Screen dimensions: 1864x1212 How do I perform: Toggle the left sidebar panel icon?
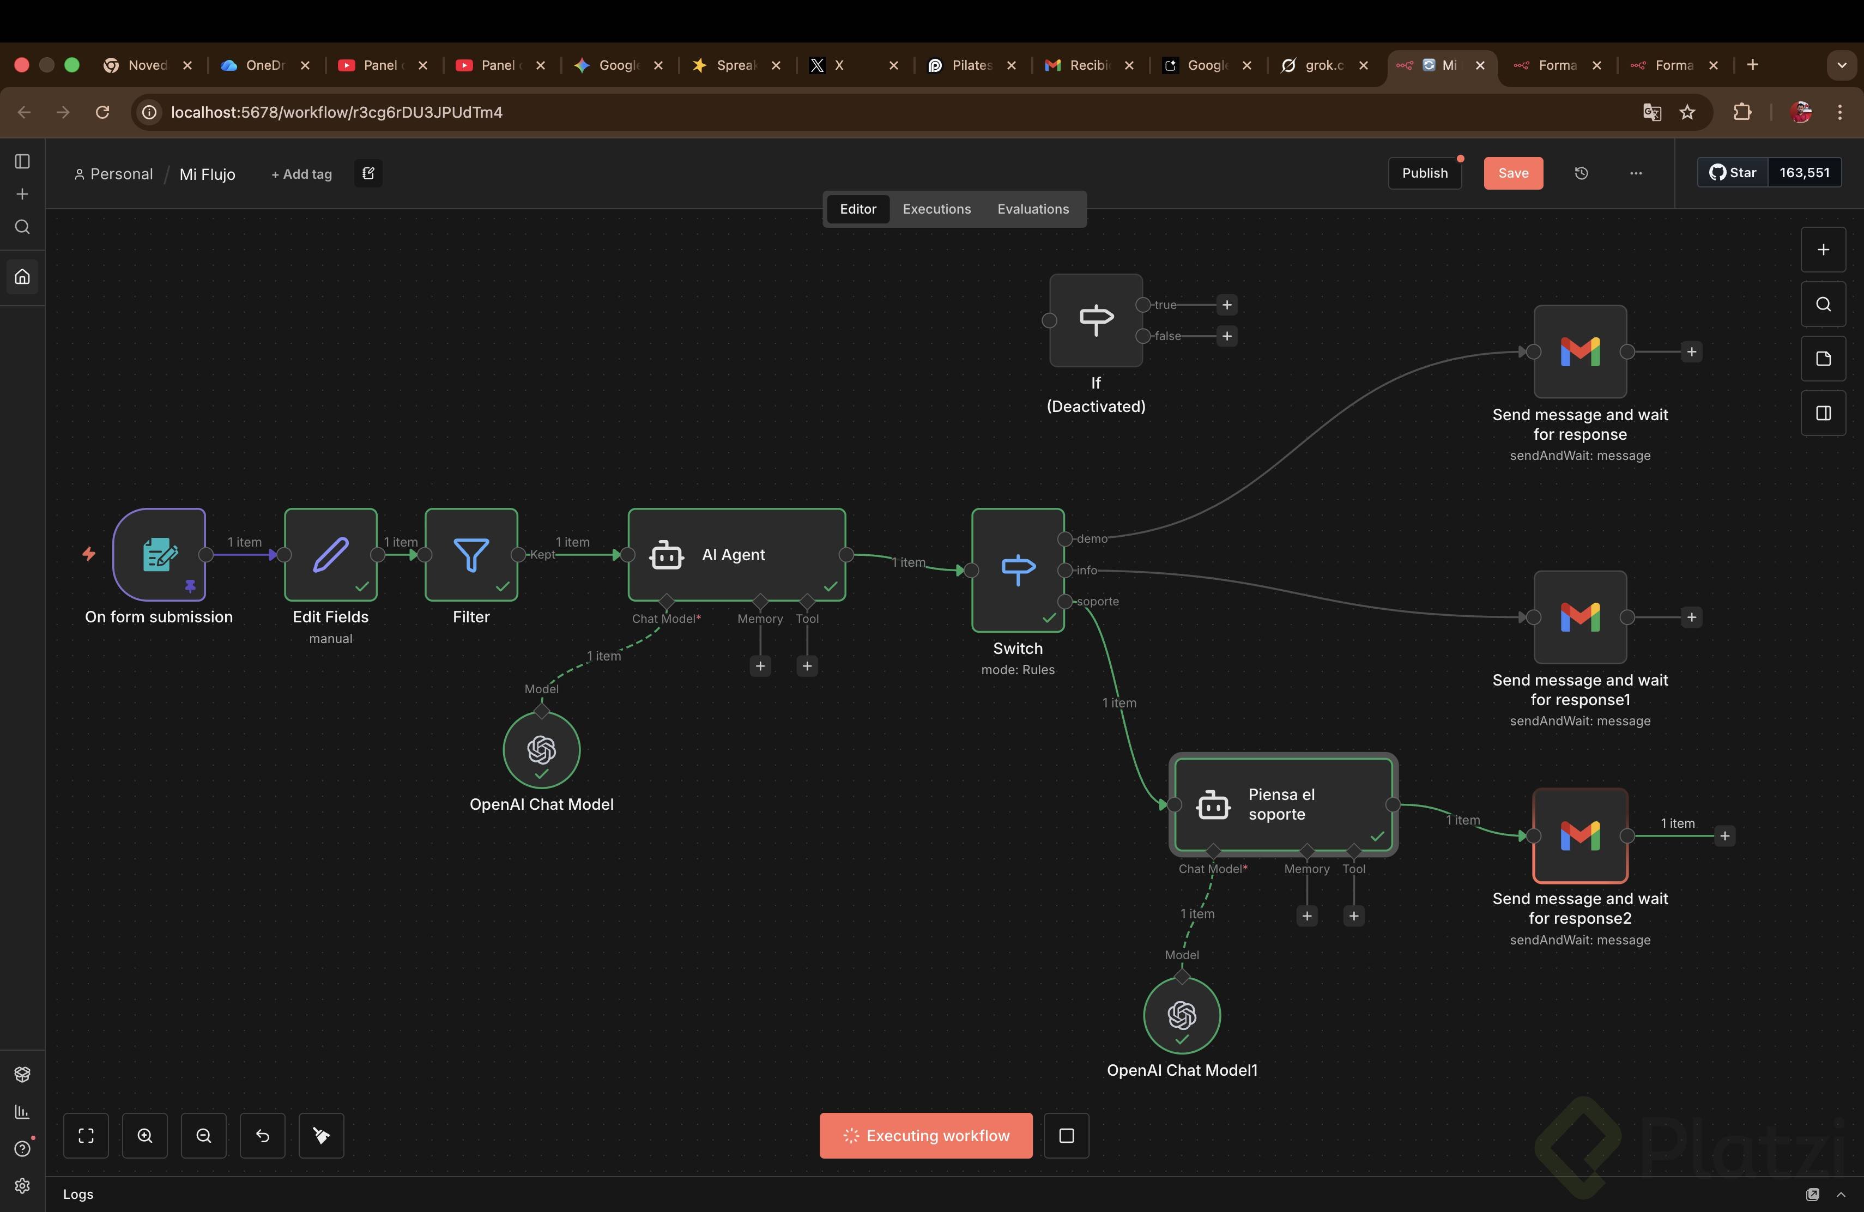(23, 161)
